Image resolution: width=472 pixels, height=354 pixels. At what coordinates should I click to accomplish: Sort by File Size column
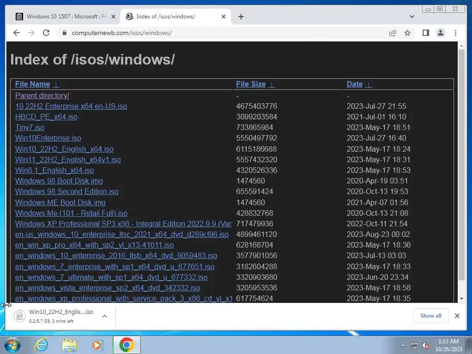(x=251, y=84)
